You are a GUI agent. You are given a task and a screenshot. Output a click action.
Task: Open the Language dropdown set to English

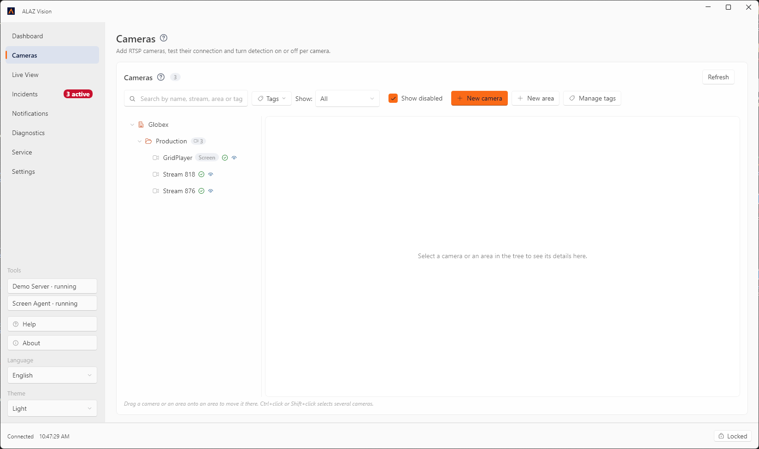point(52,375)
